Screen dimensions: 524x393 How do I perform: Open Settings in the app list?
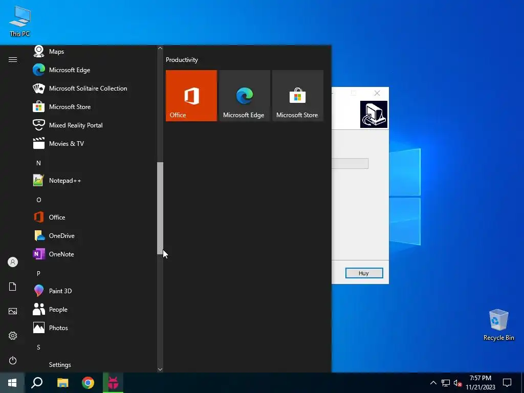(94, 364)
